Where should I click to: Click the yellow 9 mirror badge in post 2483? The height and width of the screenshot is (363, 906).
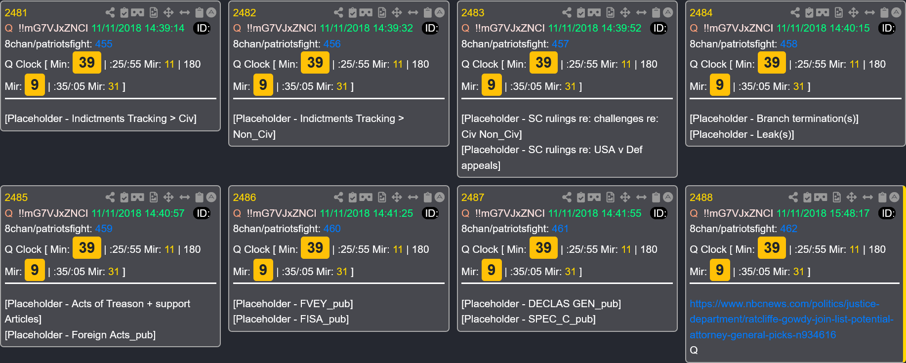pos(492,85)
